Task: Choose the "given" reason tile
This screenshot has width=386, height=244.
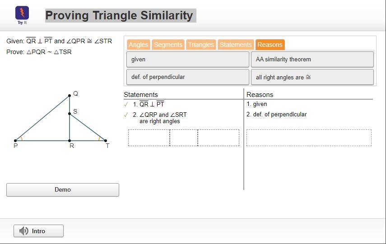Action: (187, 60)
